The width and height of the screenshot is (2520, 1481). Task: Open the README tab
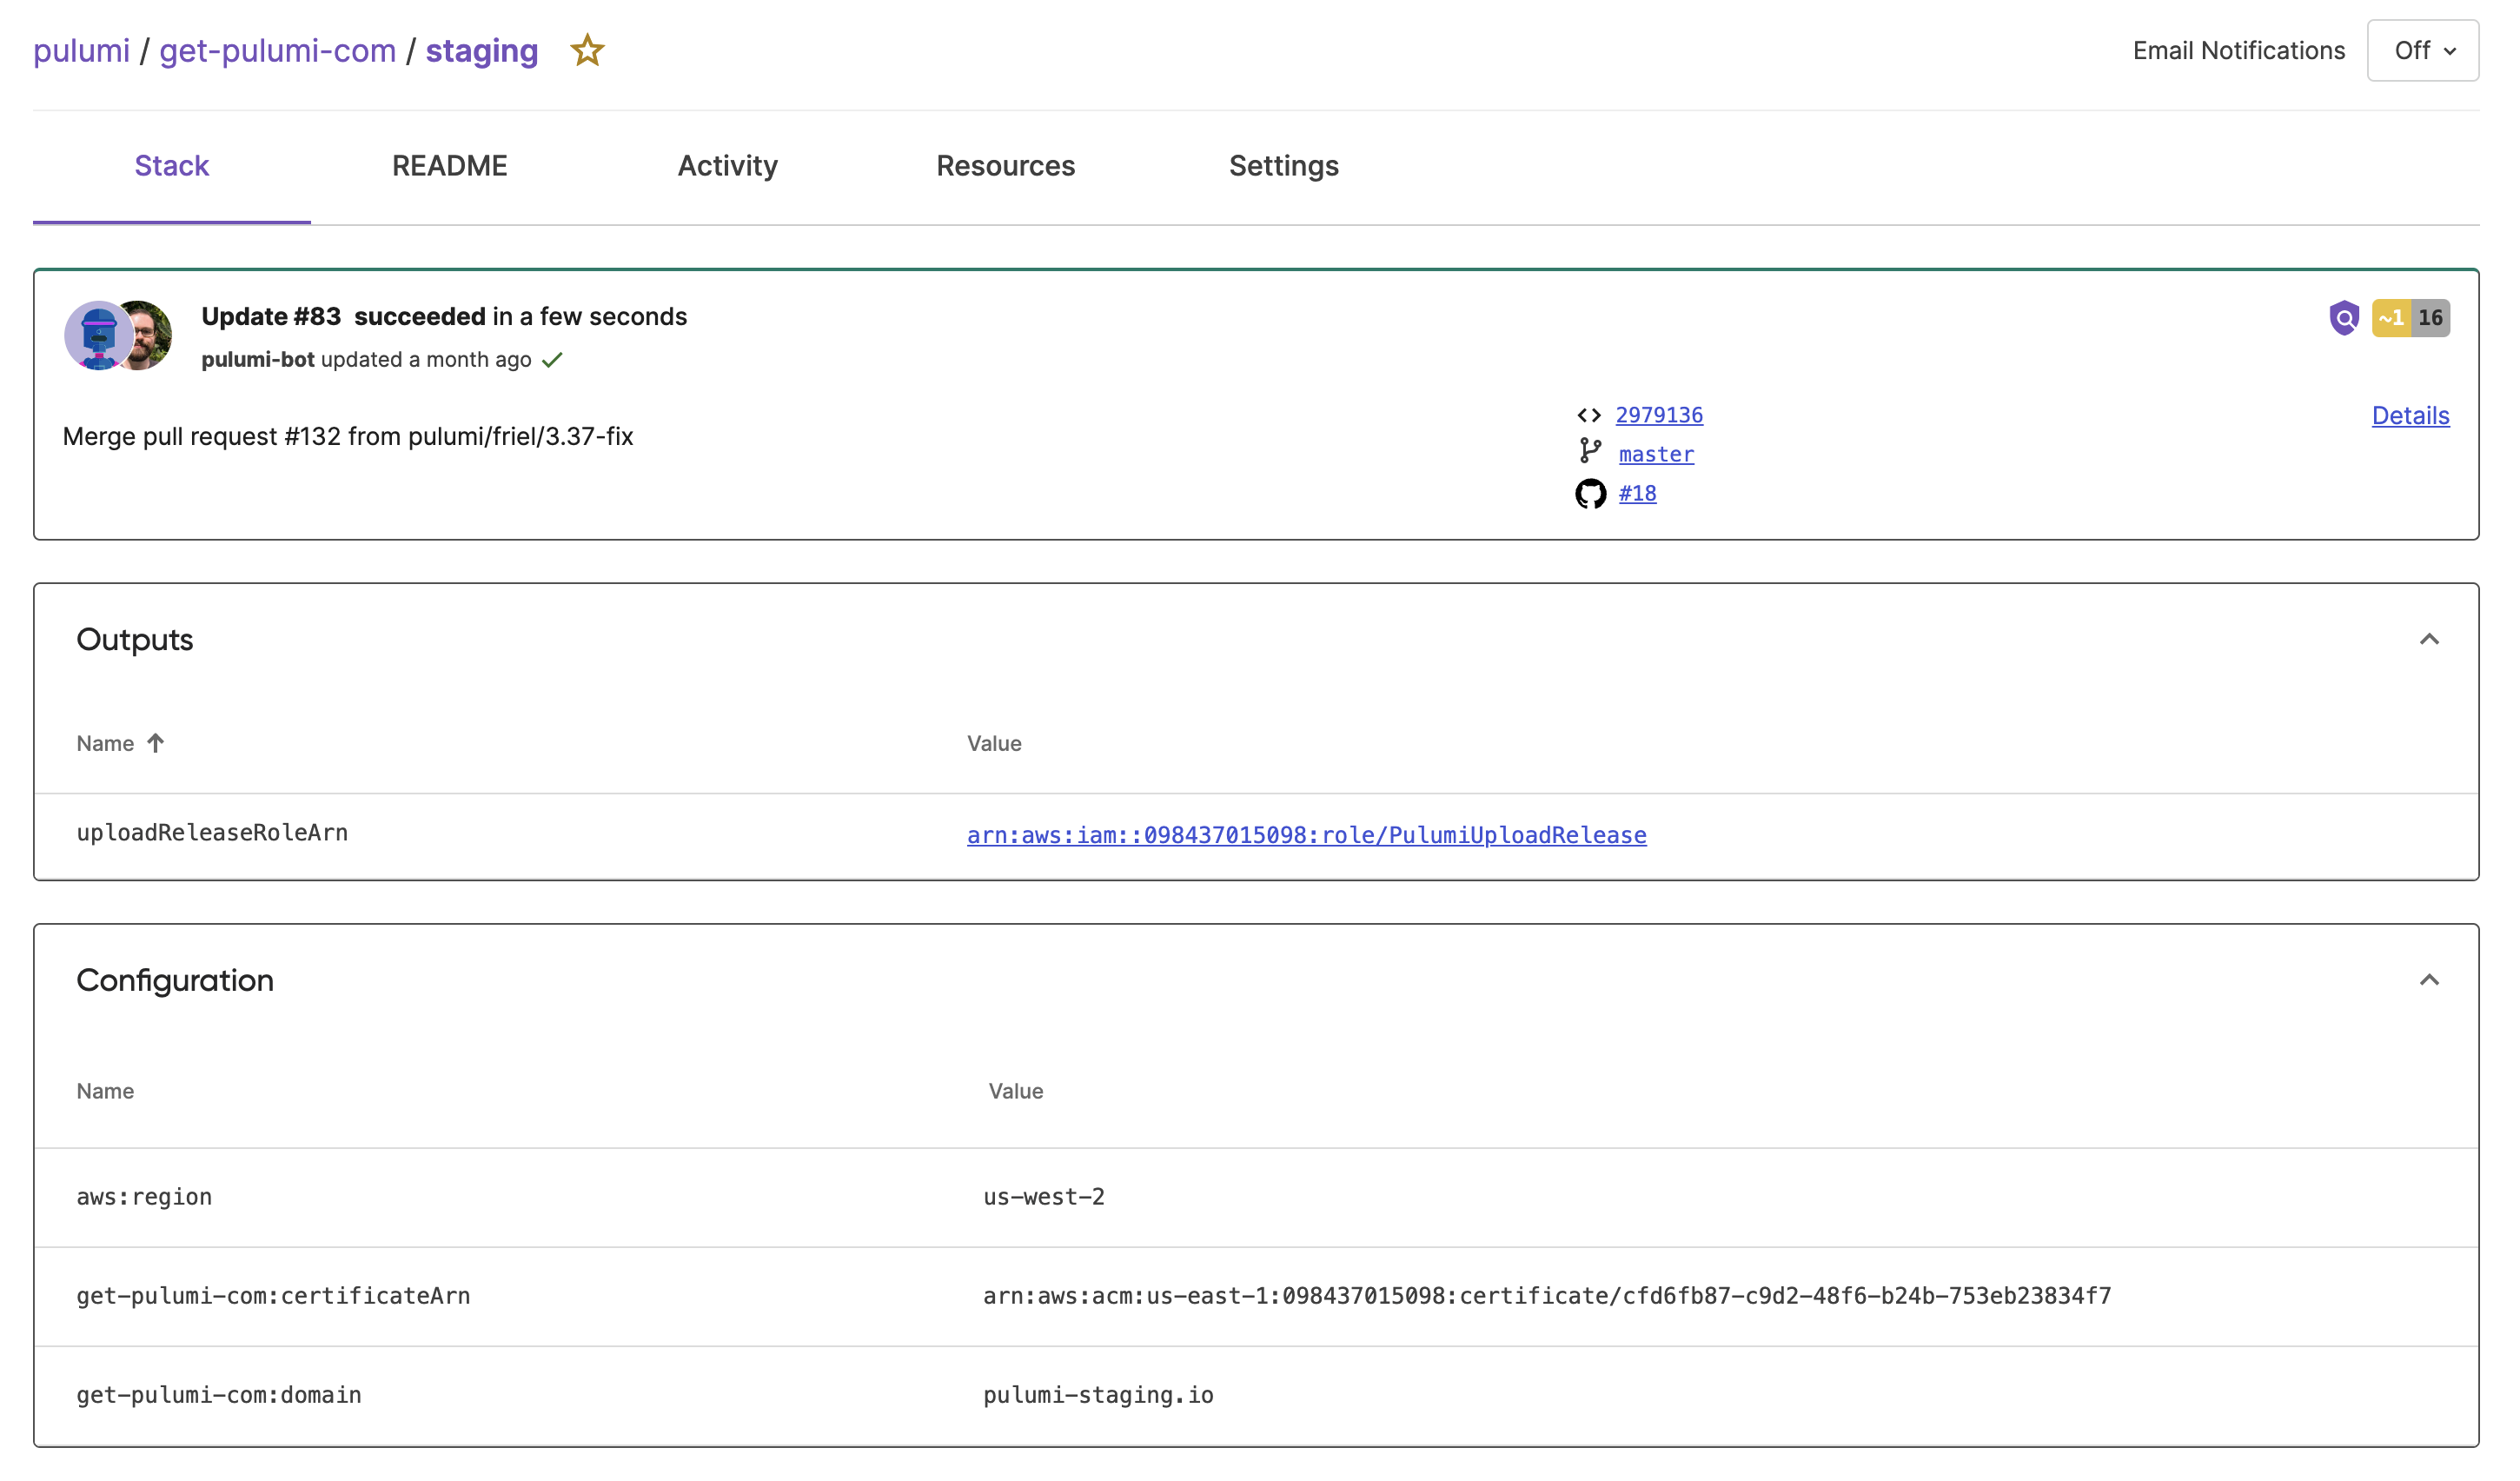click(449, 166)
